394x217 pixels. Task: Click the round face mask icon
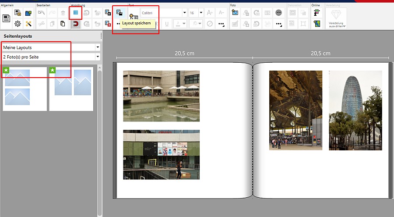click(278, 13)
